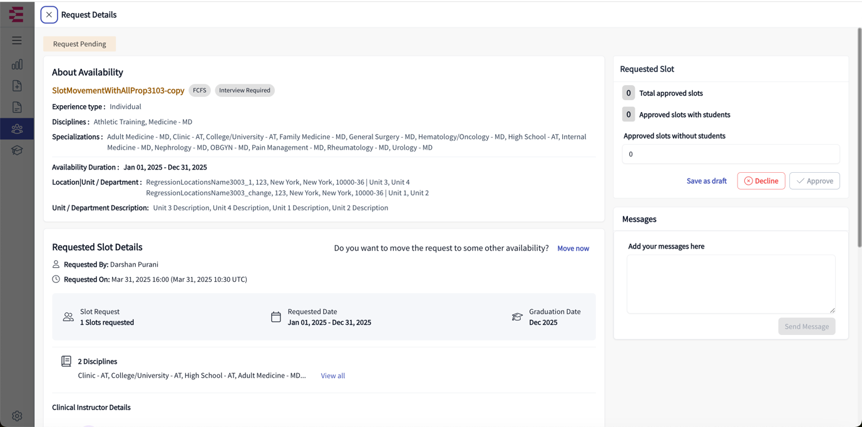Click the 'Dec 2025' graduation date value
Image resolution: width=862 pixels, height=427 pixels.
click(543, 322)
